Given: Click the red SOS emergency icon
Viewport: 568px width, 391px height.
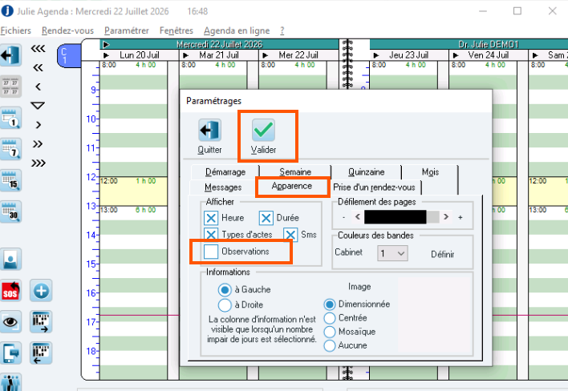Looking at the screenshot, I should click(x=10, y=290).
